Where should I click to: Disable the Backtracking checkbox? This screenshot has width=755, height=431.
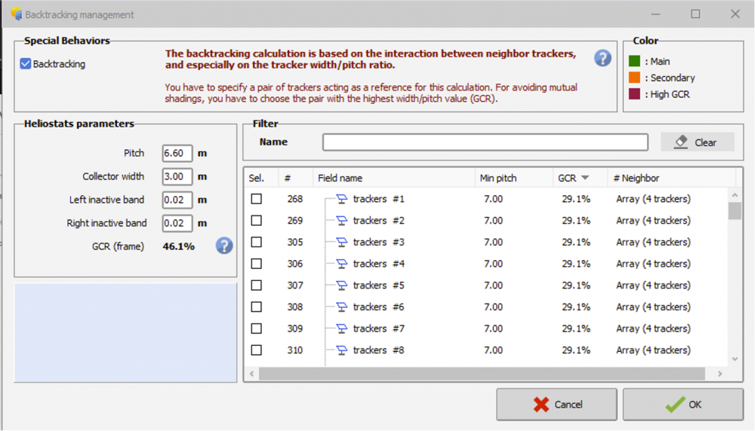click(26, 65)
